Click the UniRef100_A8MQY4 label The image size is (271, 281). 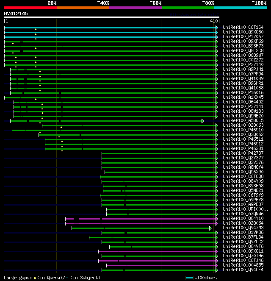point(243,167)
